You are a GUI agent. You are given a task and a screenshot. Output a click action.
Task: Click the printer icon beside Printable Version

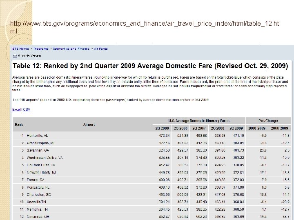click(x=15, y=55)
